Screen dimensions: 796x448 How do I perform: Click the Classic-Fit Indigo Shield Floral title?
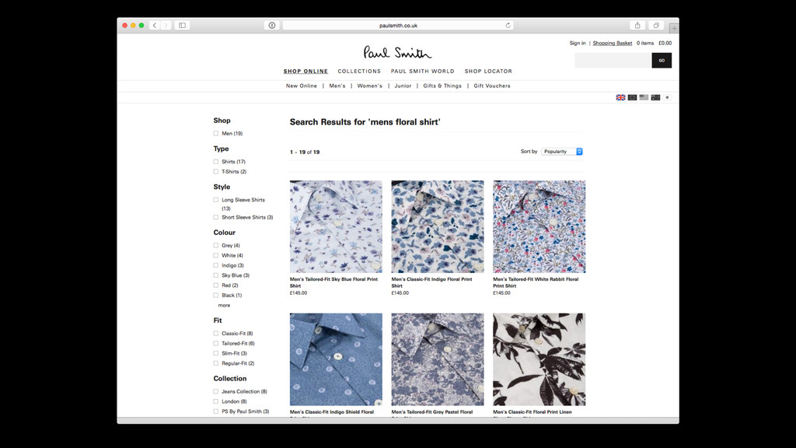tap(331, 412)
